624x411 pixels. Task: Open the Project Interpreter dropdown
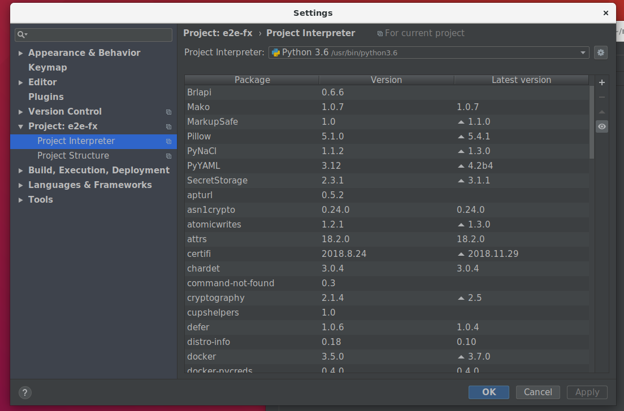click(428, 53)
